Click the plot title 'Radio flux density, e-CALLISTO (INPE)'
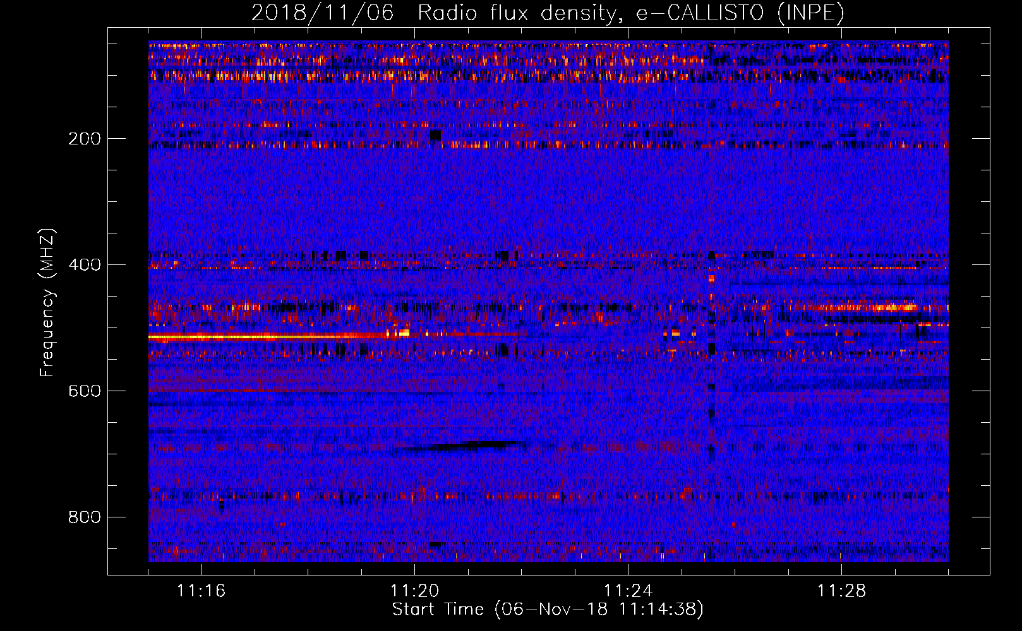The height and width of the screenshot is (631, 1022). point(630,13)
